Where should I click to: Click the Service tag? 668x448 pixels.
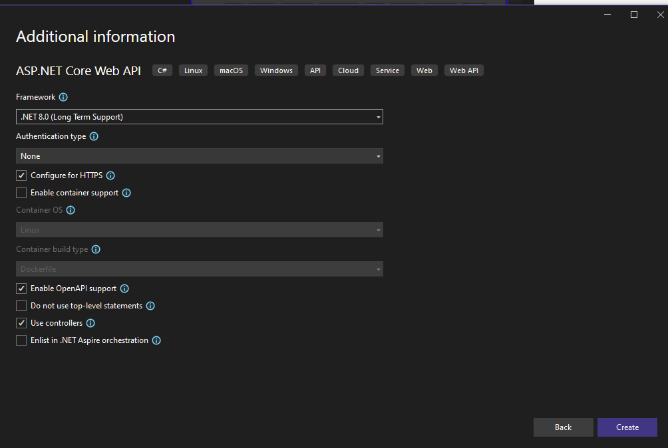[x=387, y=70]
